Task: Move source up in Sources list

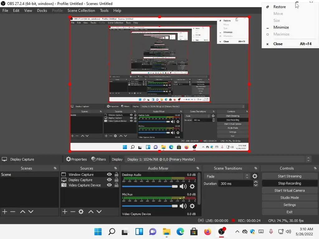Action: click(x=91, y=212)
